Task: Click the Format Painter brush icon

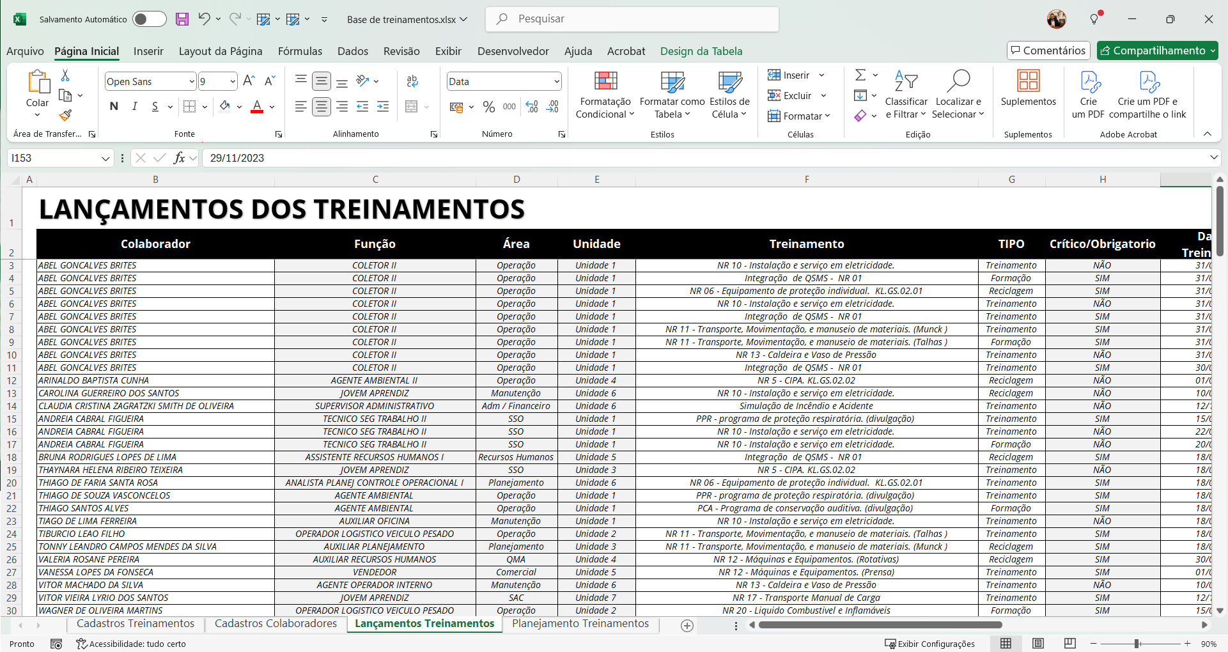Action: 65,116
